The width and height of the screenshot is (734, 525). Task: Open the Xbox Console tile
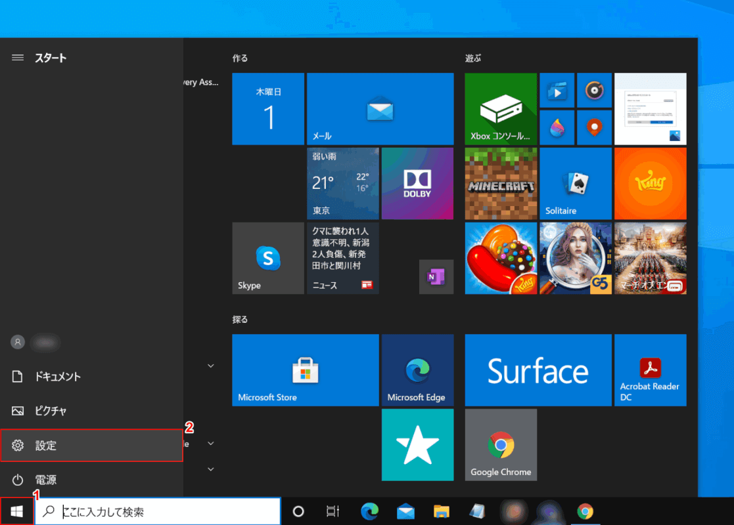tap(500, 109)
